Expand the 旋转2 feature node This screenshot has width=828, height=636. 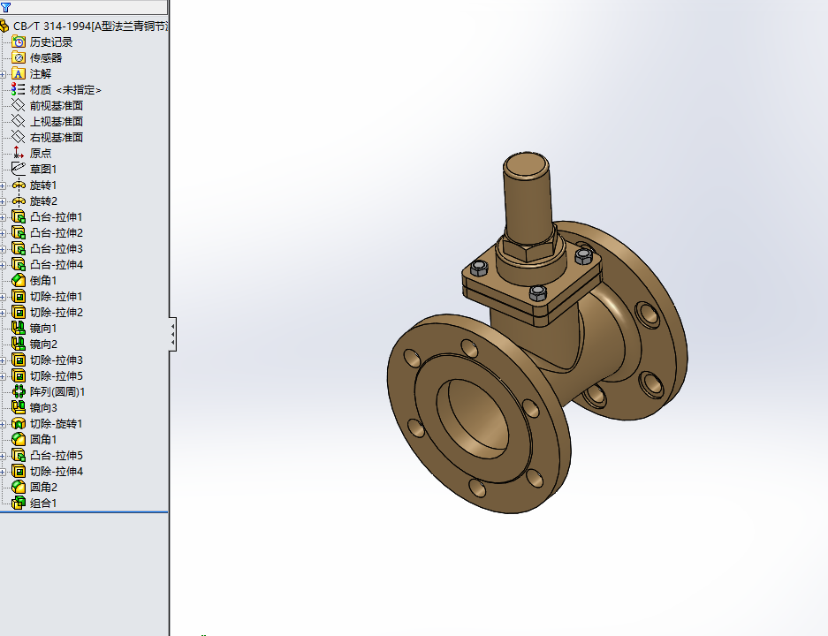pos(3,201)
